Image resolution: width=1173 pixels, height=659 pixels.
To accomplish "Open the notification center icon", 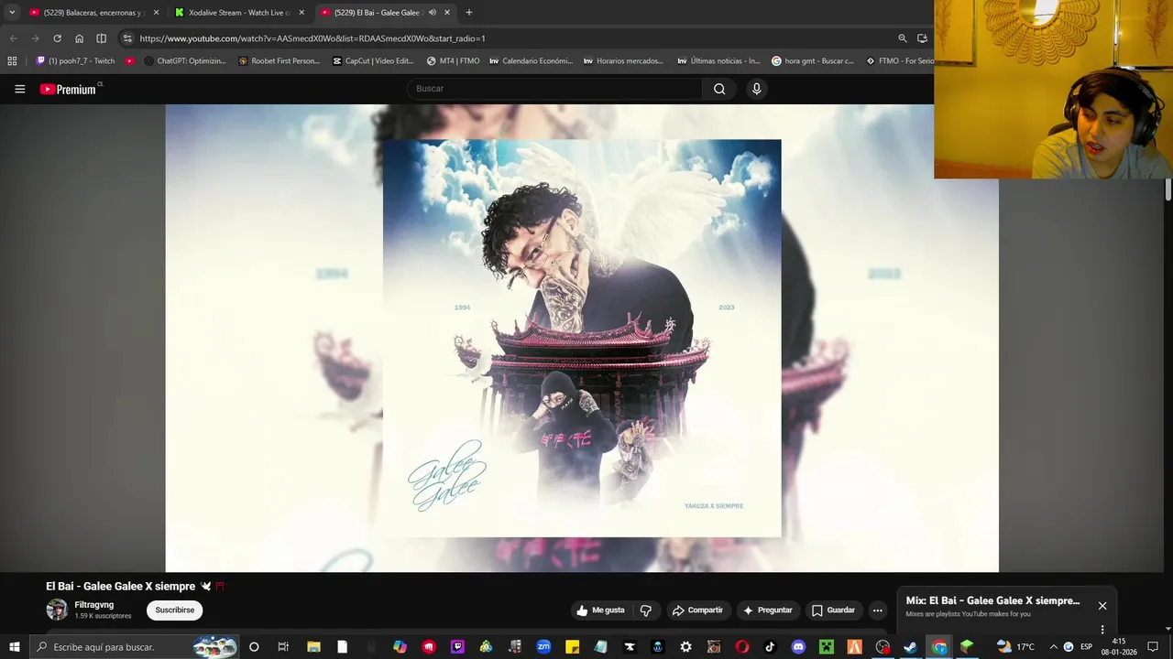I will coord(1153,647).
